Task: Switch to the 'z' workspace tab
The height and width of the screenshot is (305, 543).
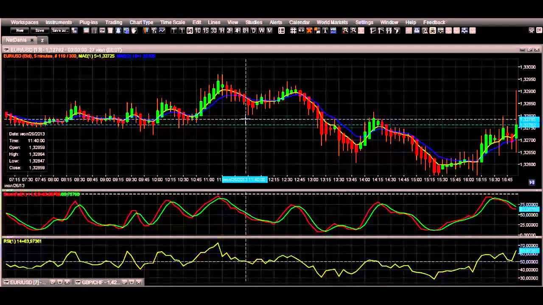Action: tap(42, 40)
